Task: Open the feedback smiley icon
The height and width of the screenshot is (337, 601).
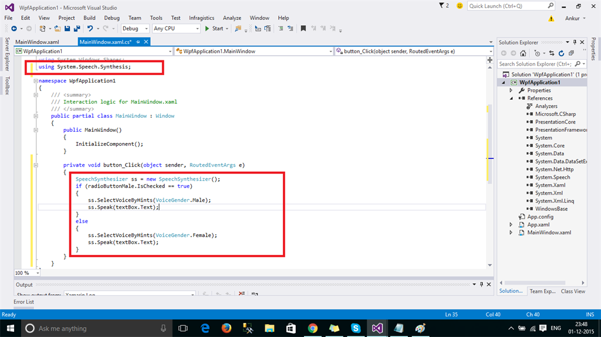Action: [x=458, y=6]
